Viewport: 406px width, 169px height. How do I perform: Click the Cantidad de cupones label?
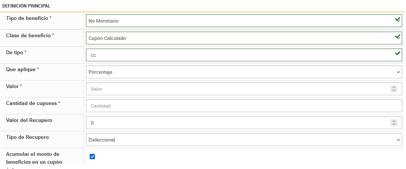[33, 103]
